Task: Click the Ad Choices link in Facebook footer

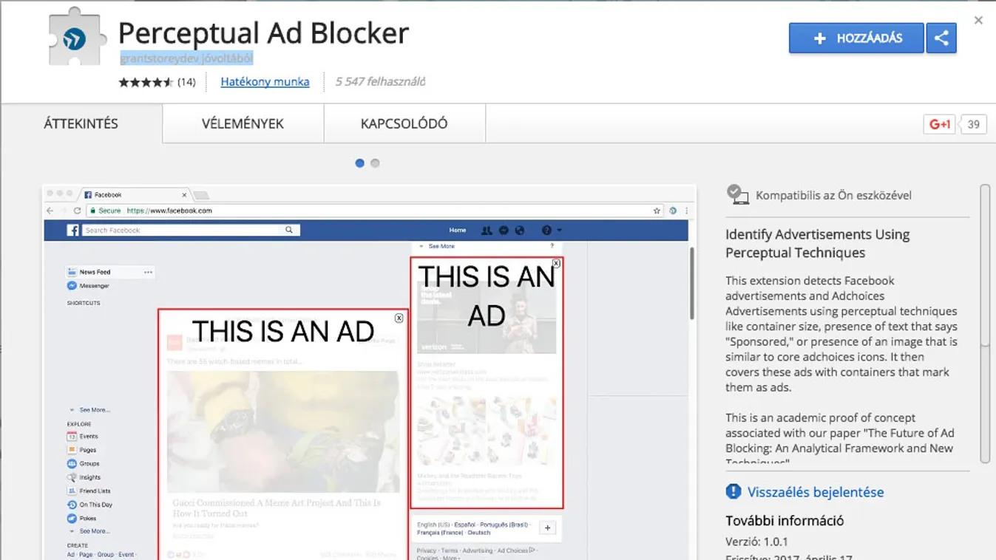Action: click(x=515, y=550)
